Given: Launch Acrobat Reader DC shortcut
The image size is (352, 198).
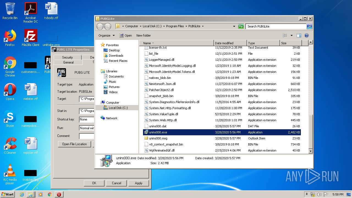Looking at the screenshot, I should coord(31,12).
